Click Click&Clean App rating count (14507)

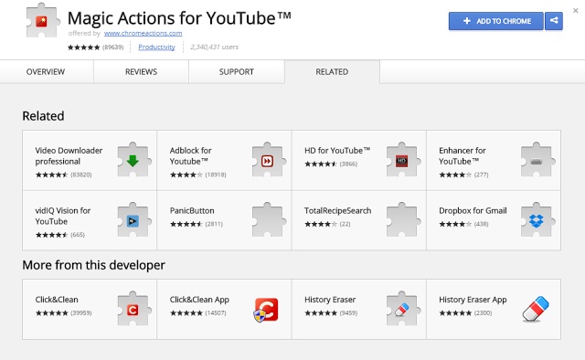coord(216,313)
